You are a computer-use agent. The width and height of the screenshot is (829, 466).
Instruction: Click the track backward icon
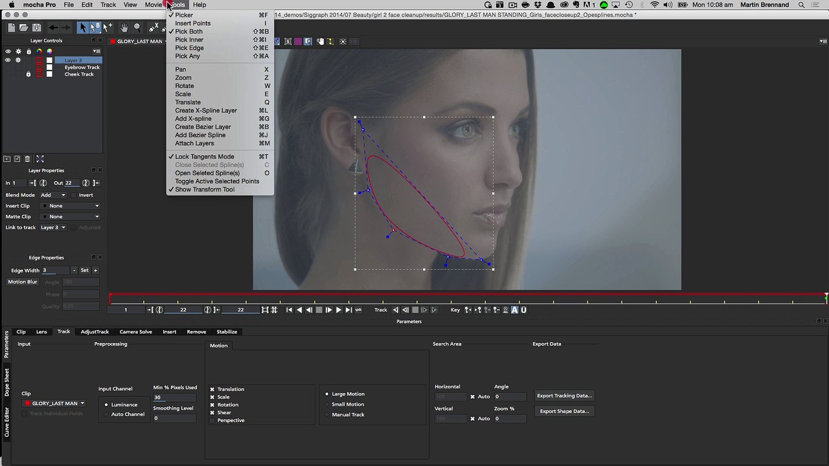coord(395,310)
